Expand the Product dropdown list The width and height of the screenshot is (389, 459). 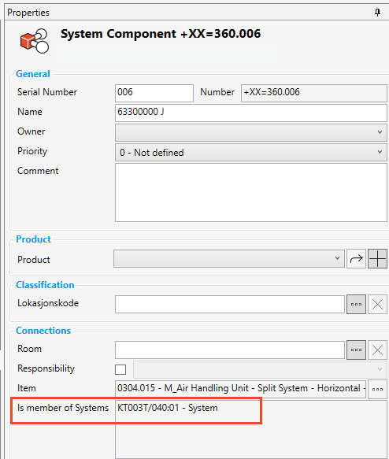[229, 258]
